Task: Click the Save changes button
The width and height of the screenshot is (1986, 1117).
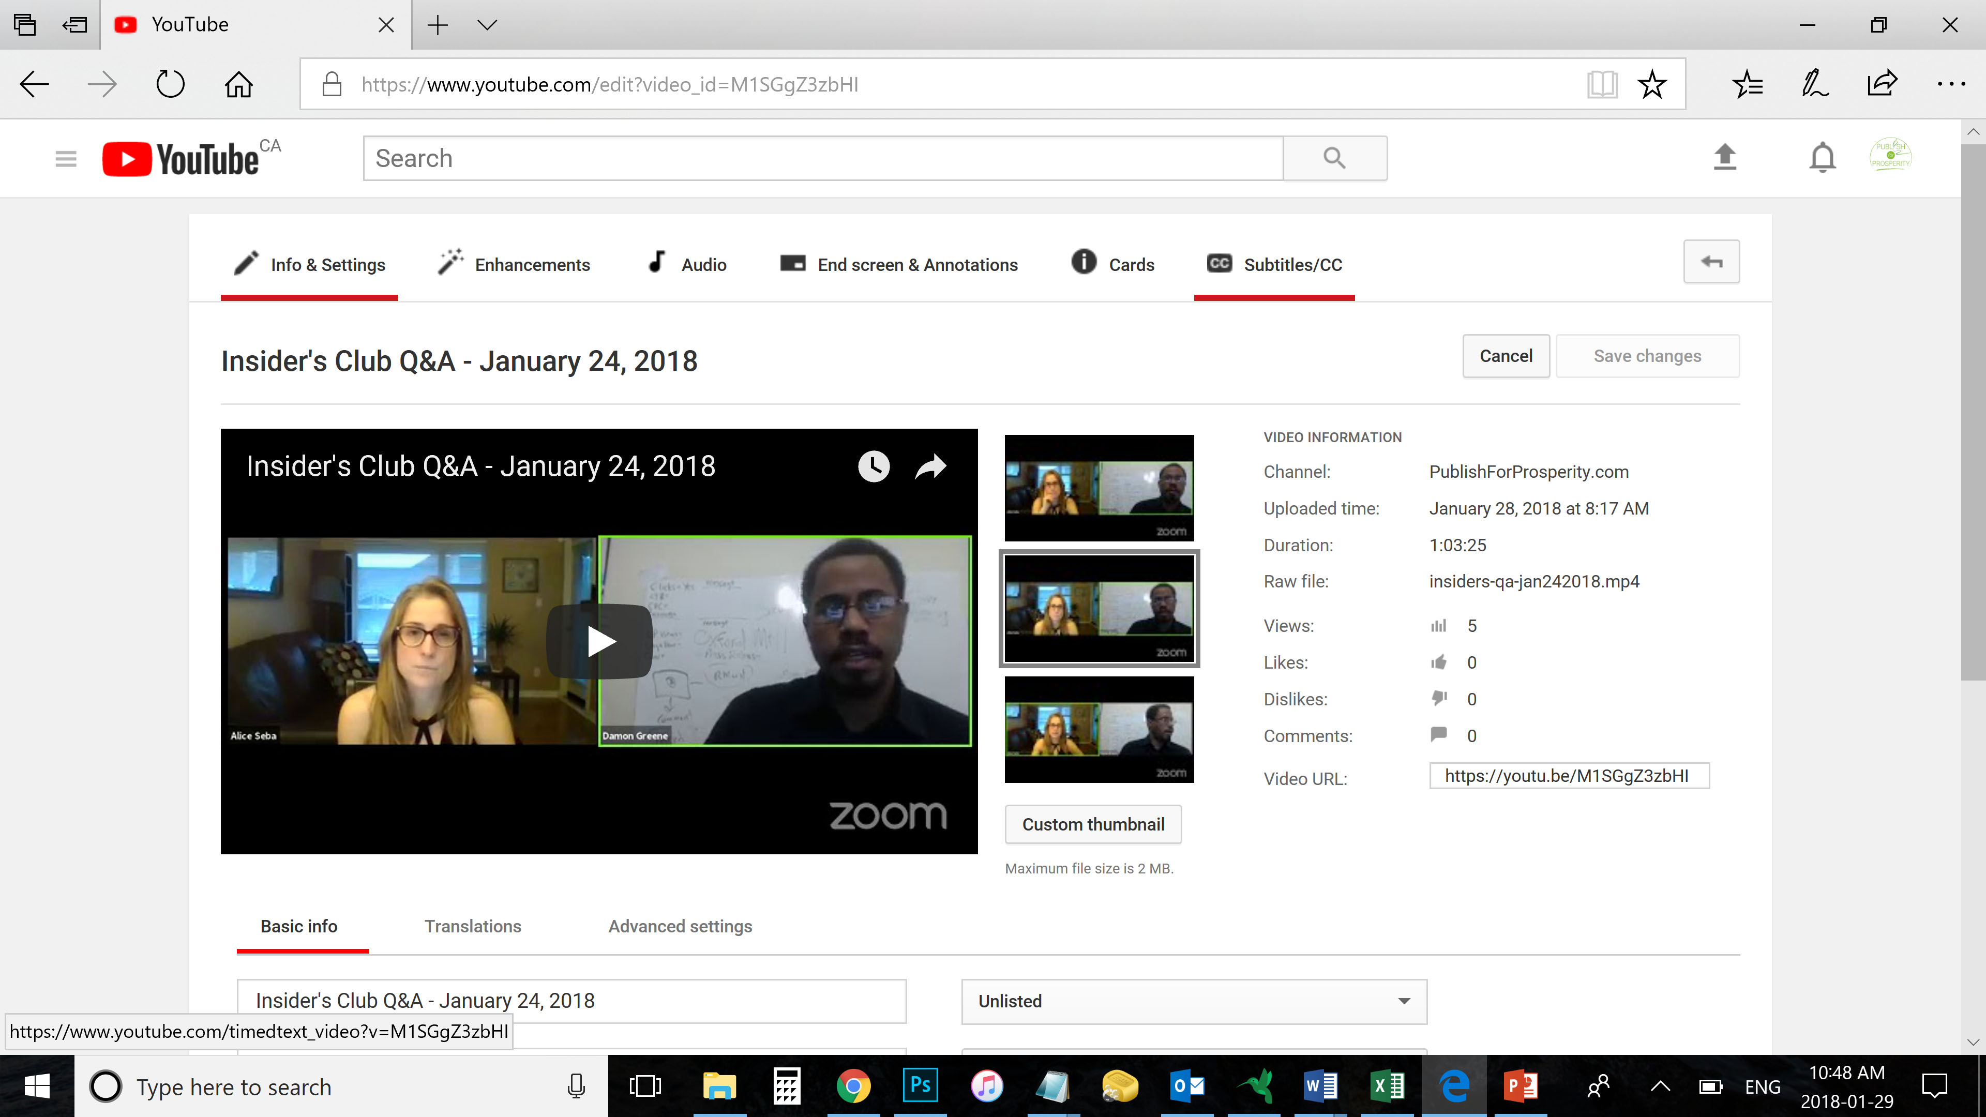Action: tap(1648, 356)
